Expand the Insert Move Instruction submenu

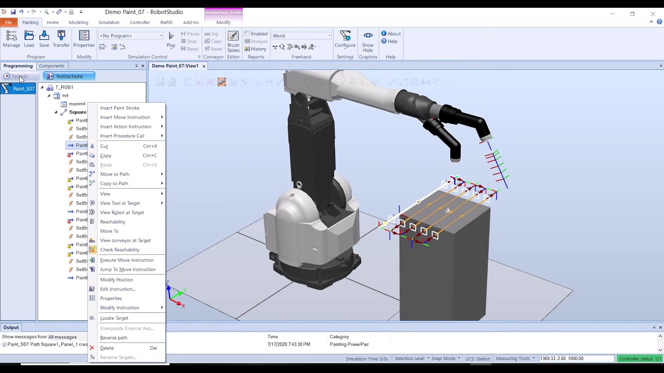coord(127,117)
